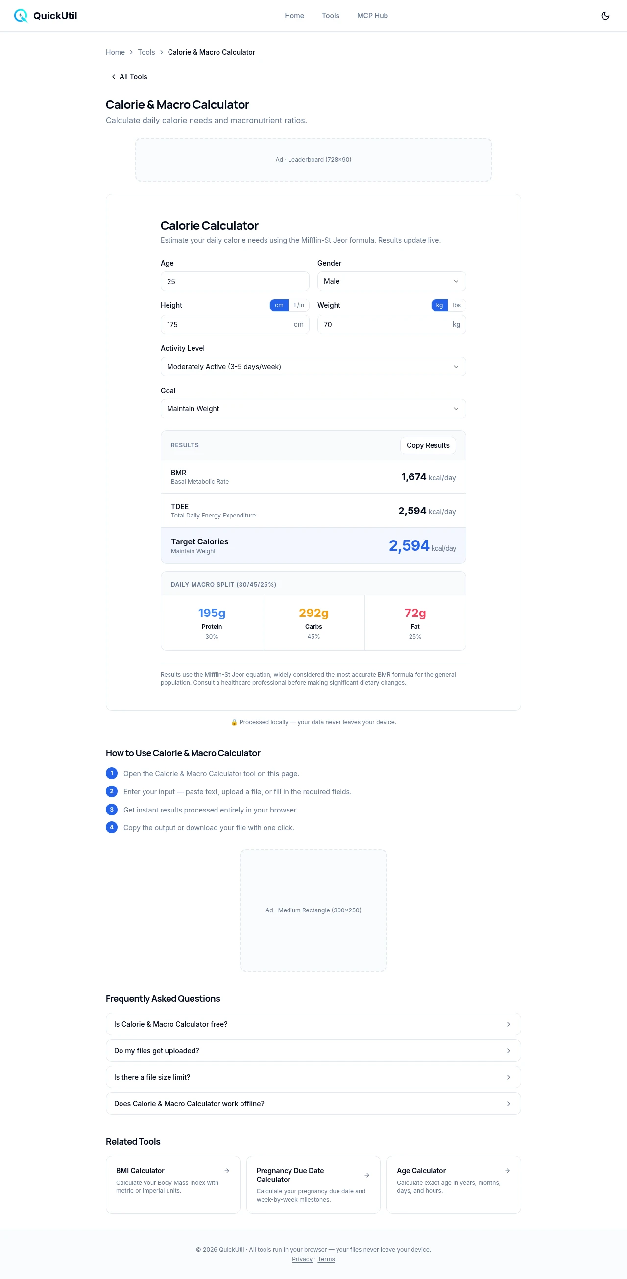The width and height of the screenshot is (627, 1279).
Task: Click the Age input field
Action: [235, 281]
